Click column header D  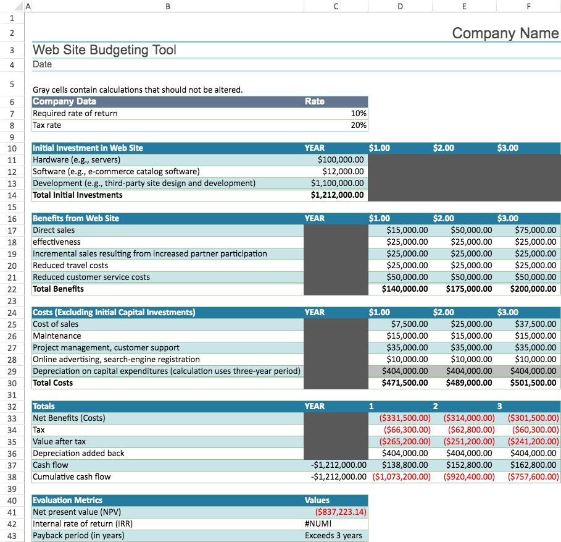(399, 6)
